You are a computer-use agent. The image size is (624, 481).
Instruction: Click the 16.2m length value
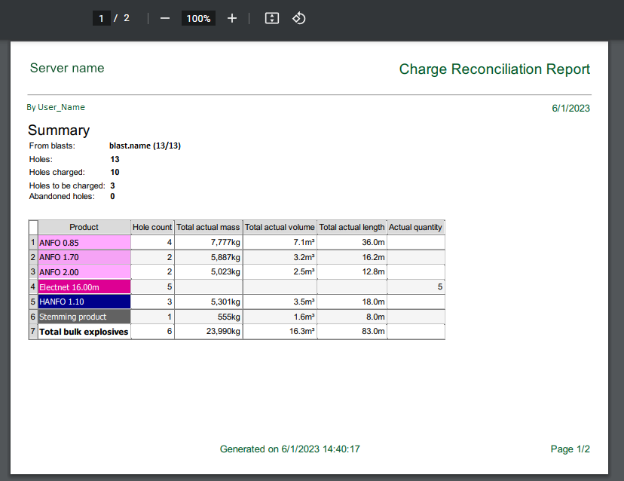[x=373, y=257]
